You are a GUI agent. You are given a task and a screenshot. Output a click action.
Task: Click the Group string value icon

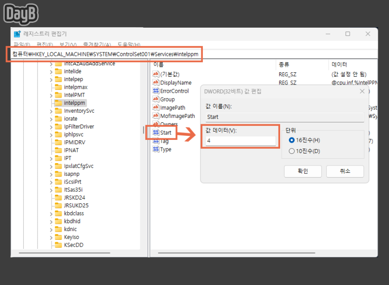click(x=156, y=99)
